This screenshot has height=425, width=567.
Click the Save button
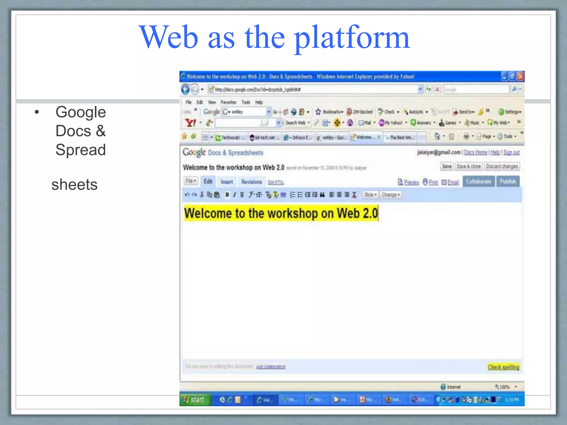click(x=447, y=166)
